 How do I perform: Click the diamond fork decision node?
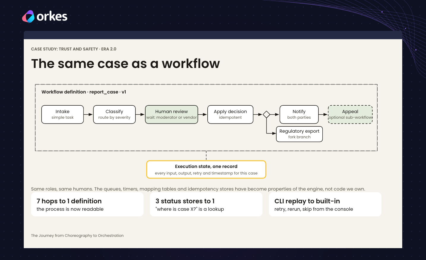(x=266, y=114)
